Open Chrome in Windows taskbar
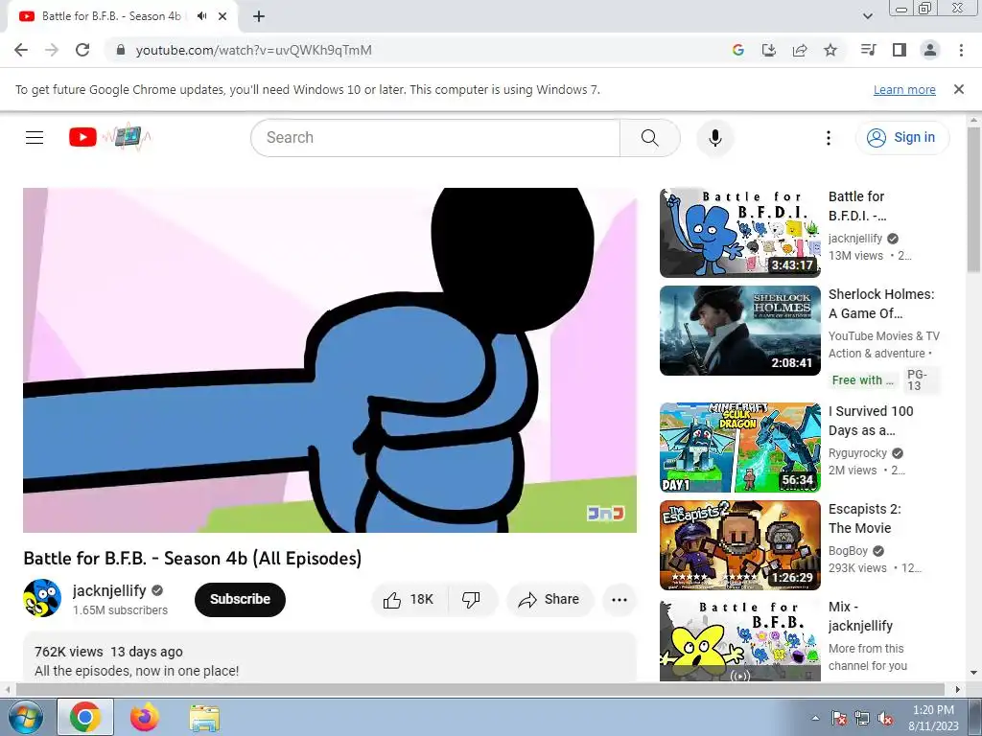982x736 pixels. 85,717
